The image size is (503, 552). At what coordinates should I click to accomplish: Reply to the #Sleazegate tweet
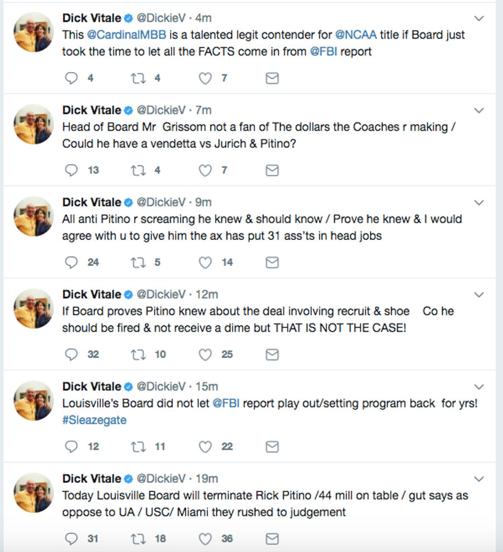click(72, 447)
